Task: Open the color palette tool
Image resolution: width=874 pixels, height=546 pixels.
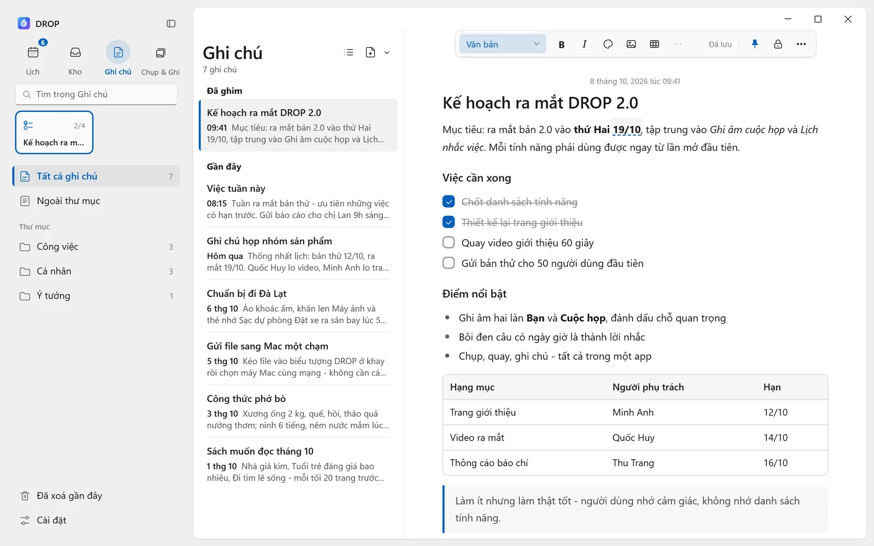Action: (608, 44)
